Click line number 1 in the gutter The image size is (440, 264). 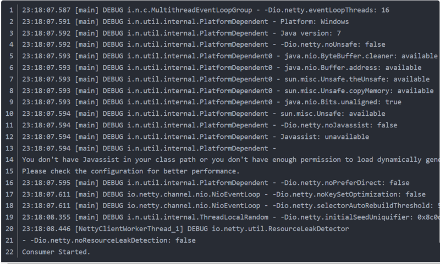click(x=11, y=10)
